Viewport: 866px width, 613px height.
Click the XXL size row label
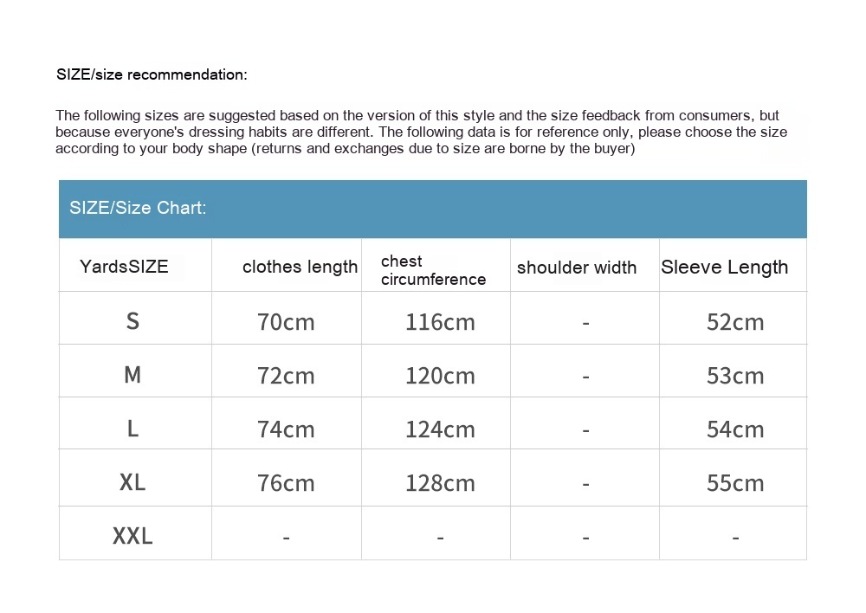[x=132, y=536]
